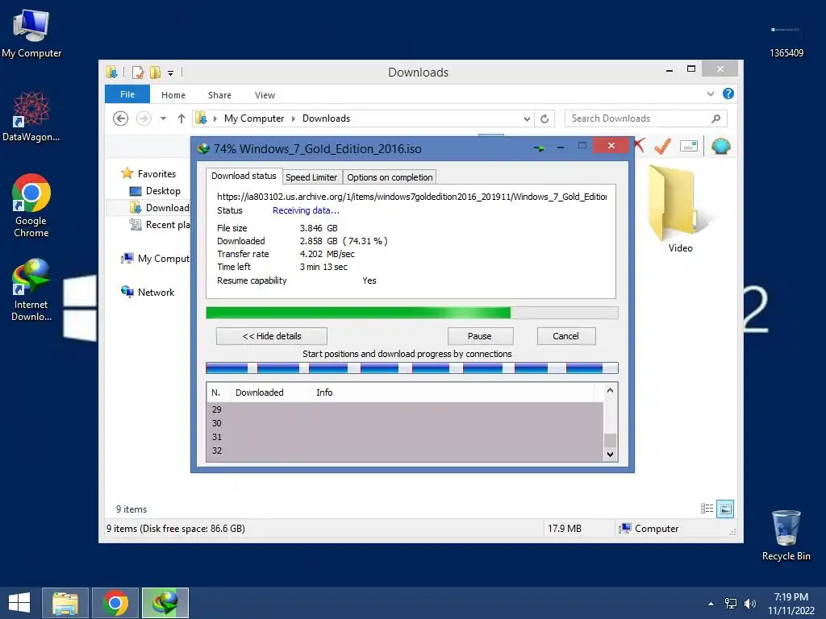Open the Share ribbon tab
The height and width of the screenshot is (619, 826).
coord(219,95)
